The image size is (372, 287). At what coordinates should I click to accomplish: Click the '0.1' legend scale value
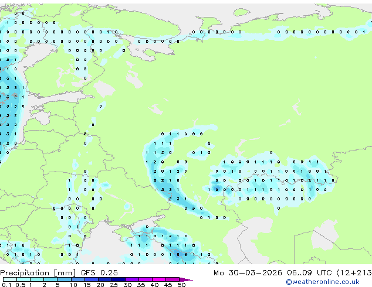tap(6, 285)
